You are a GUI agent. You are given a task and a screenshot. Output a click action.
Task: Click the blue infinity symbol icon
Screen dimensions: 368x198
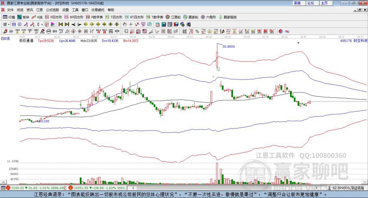click(287, 31)
